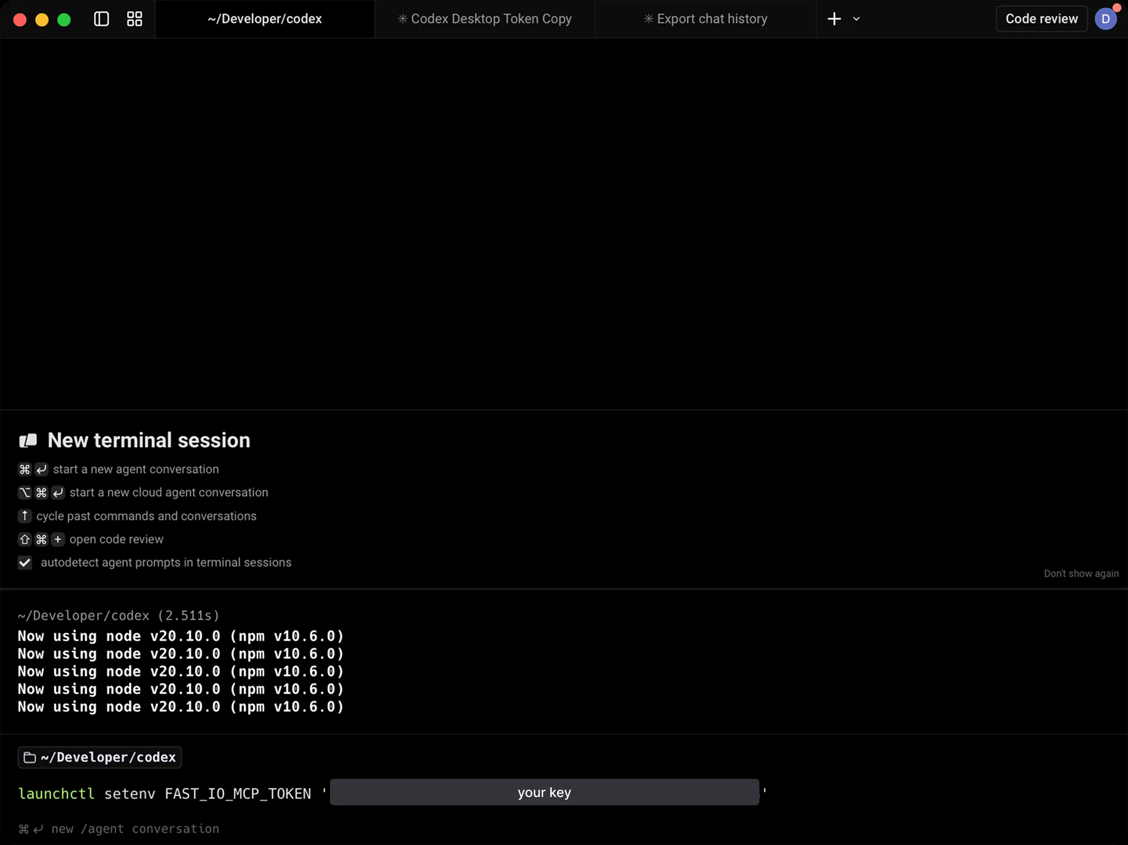The width and height of the screenshot is (1128, 845).
Task: Click the return key icon in new agent shortcut
Action: (x=41, y=469)
